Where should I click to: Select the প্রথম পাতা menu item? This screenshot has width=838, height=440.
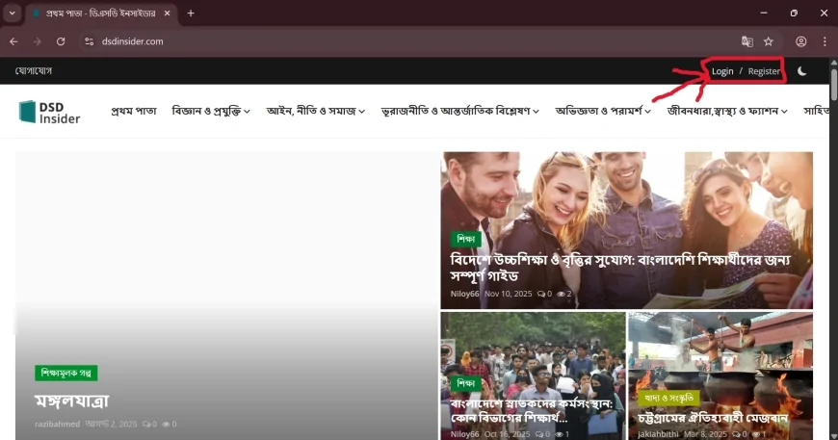click(x=134, y=111)
